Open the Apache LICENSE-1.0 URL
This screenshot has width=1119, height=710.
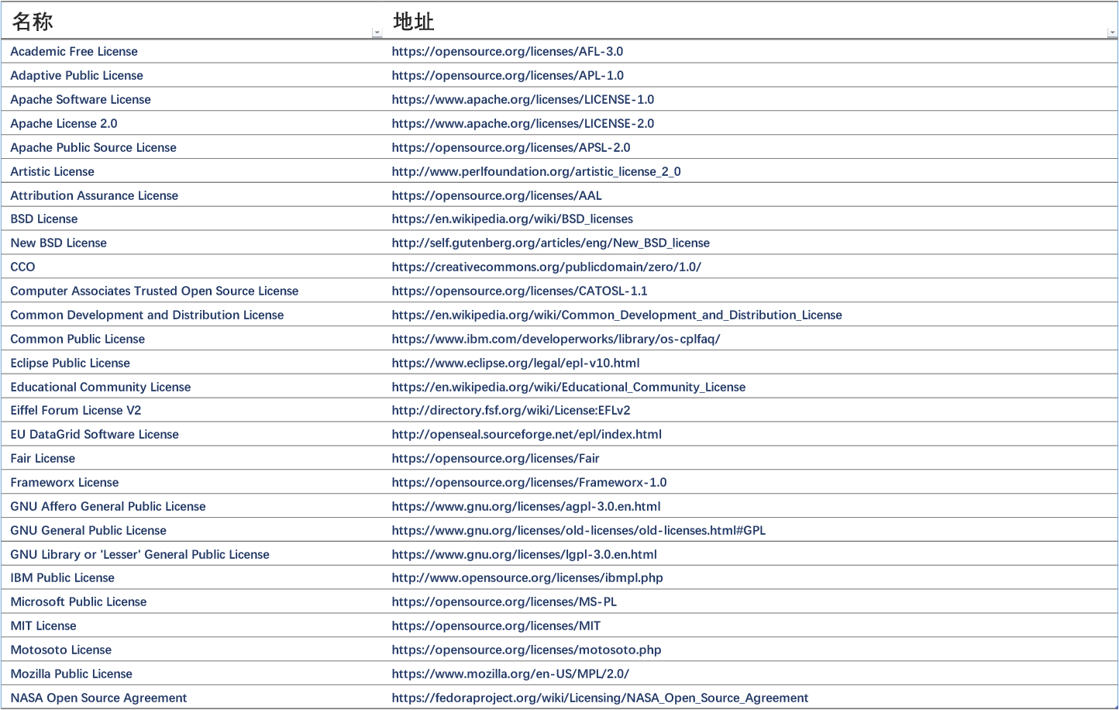[x=523, y=99]
